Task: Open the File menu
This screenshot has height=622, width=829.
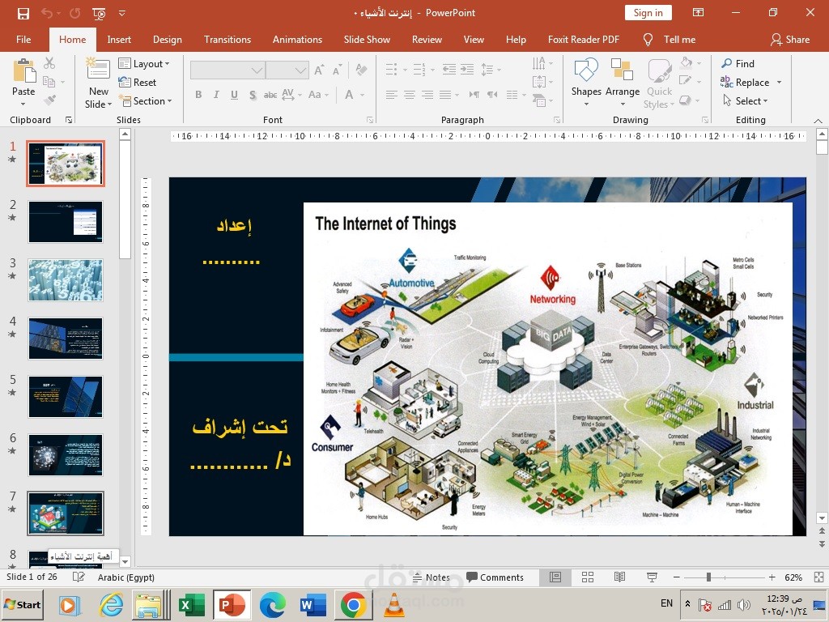Action: click(23, 39)
